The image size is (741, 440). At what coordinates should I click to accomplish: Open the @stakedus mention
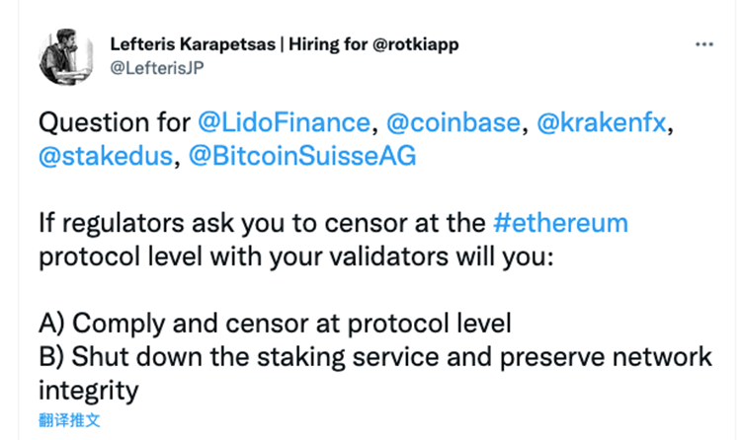(x=106, y=156)
